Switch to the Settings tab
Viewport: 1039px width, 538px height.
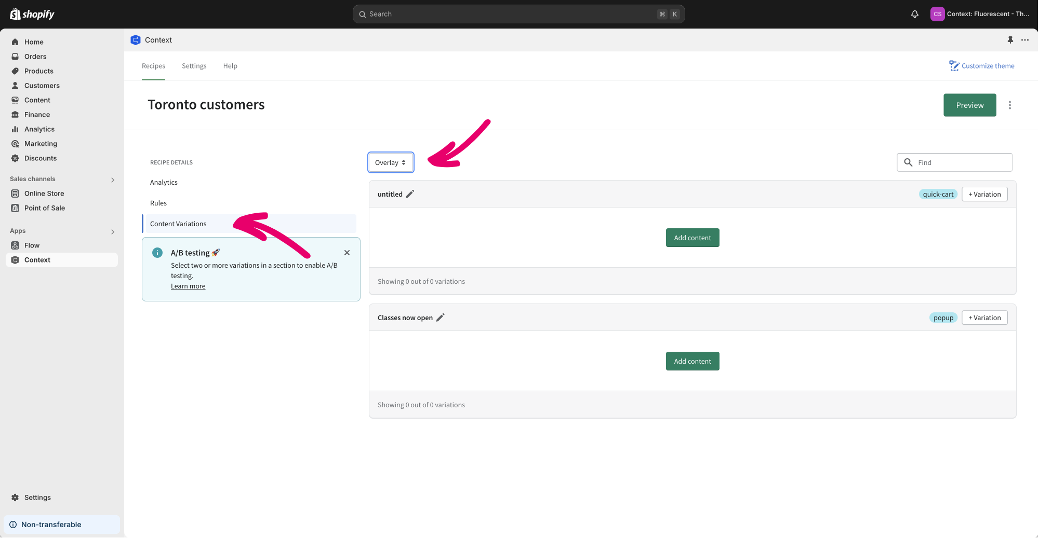[x=194, y=66]
